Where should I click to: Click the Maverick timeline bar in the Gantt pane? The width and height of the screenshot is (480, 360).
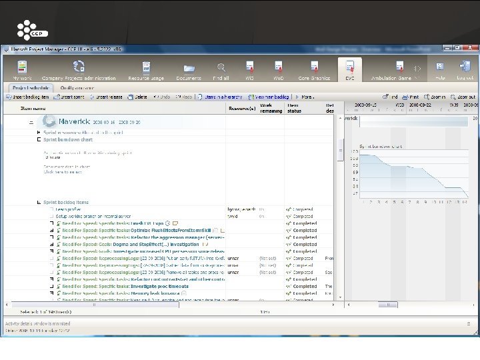point(414,121)
